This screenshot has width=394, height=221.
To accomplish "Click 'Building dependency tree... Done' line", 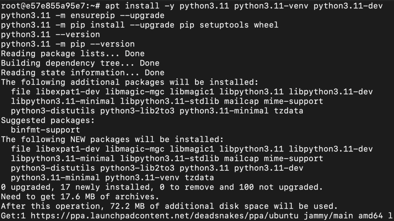I will [x=80, y=63].
